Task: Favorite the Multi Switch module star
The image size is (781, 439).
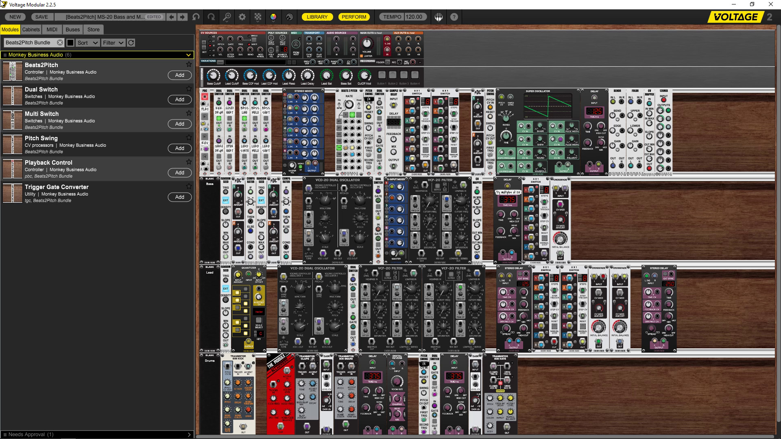Action: point(189,113)
